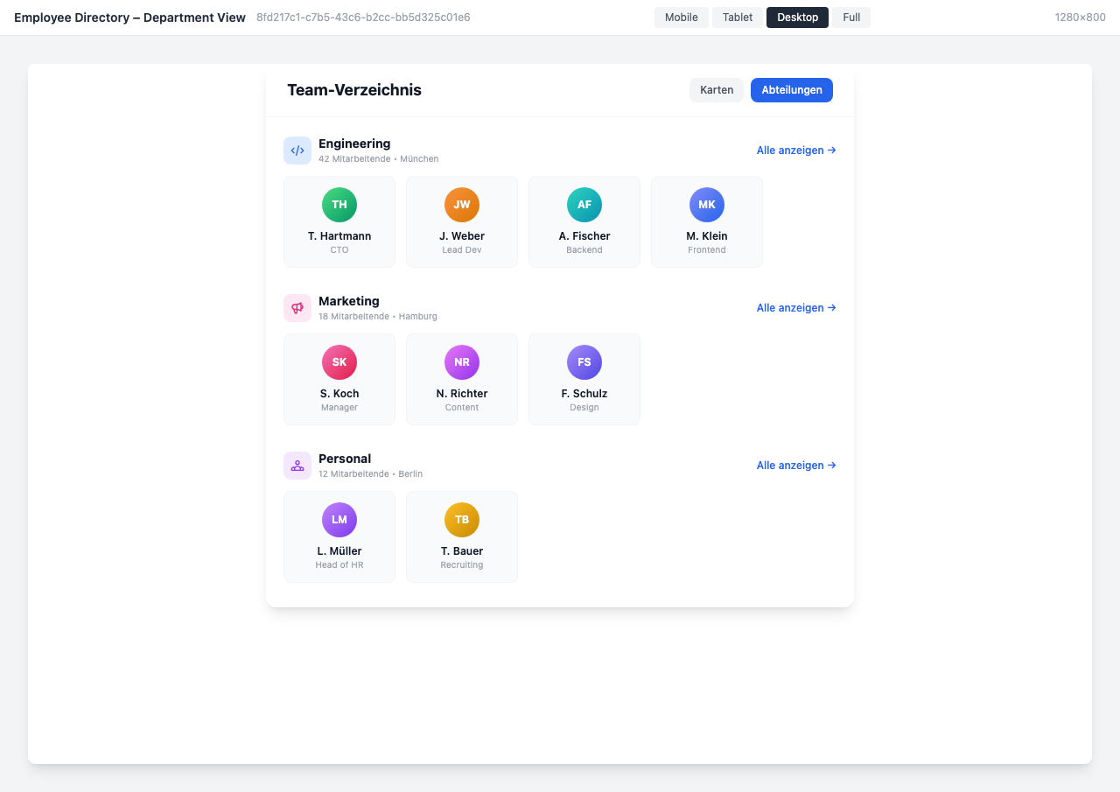Open T. Hartmann's avatar with initials TH
Screen dimensions: 1120x792
(339, 204)
